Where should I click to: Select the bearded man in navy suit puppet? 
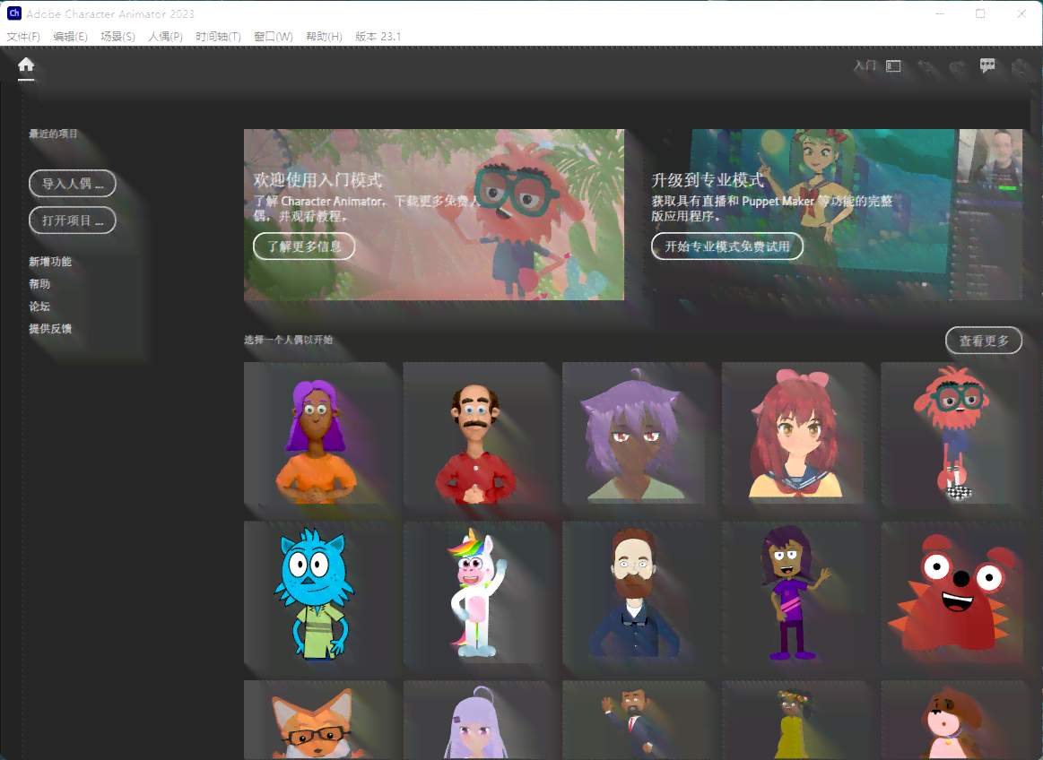633,592
